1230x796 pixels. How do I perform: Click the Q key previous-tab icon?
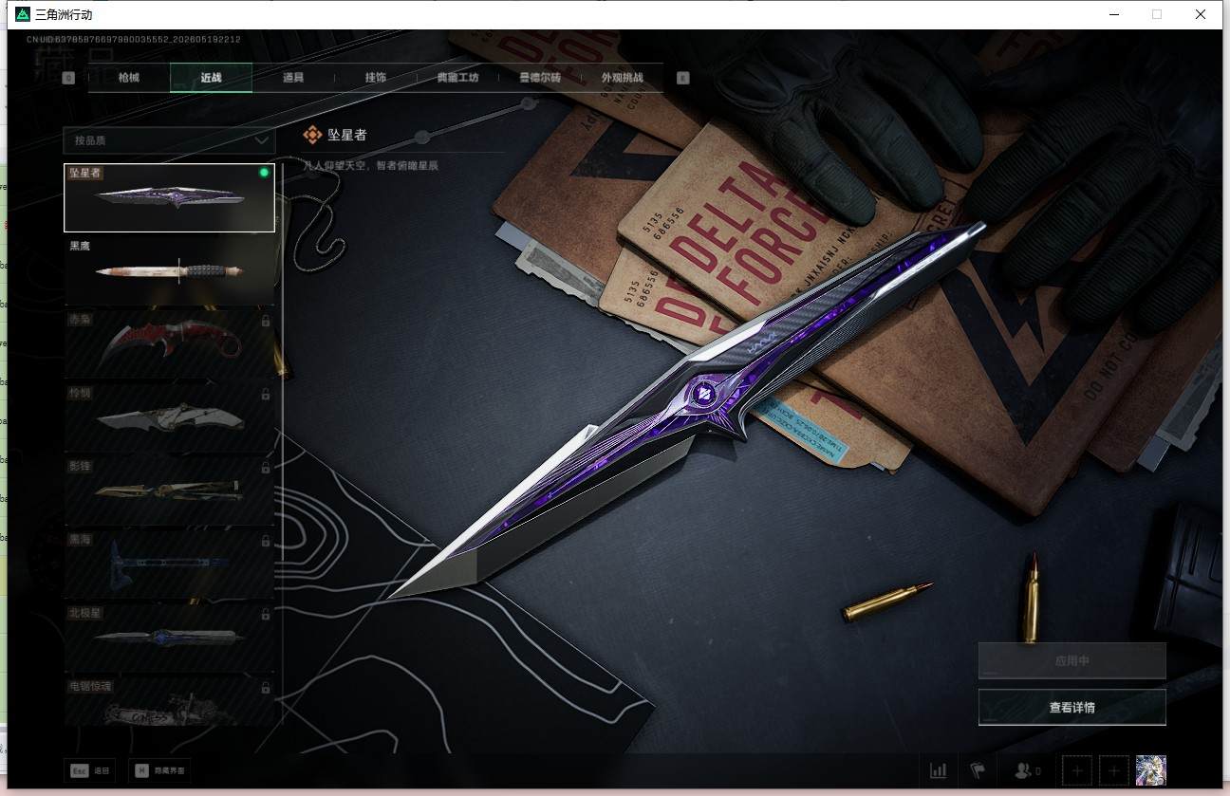pyautogui.click(x=68, y=78)
